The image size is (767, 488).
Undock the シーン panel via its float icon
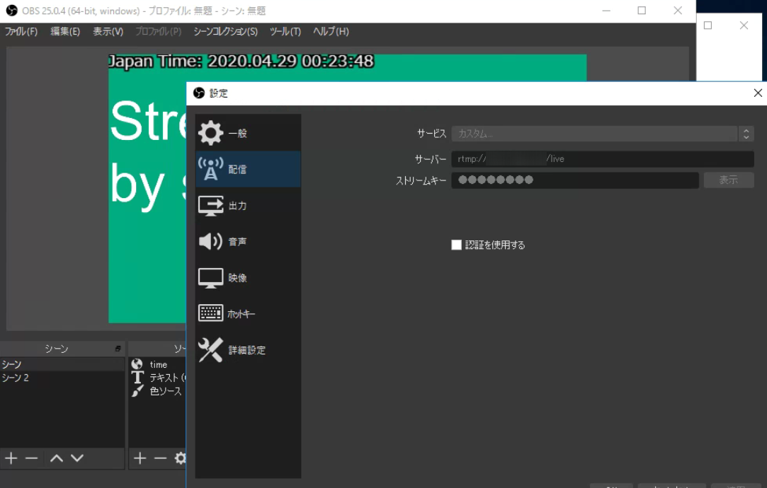pos(118,349)
